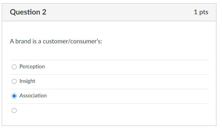Screen dimensions: 222x132
Task: Click the words "A" at the prompt start
Action: (12, 41)
